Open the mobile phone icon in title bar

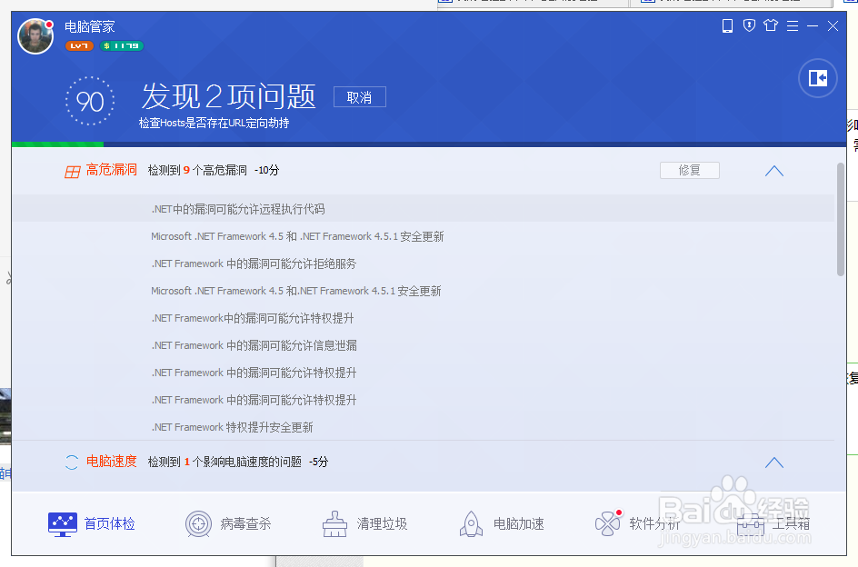coord(727,25)
